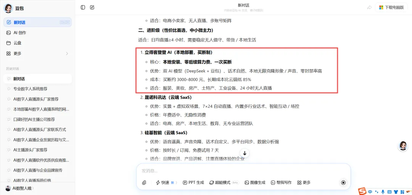Click text 本地安装、零后续算力费、一次买断

197,62
